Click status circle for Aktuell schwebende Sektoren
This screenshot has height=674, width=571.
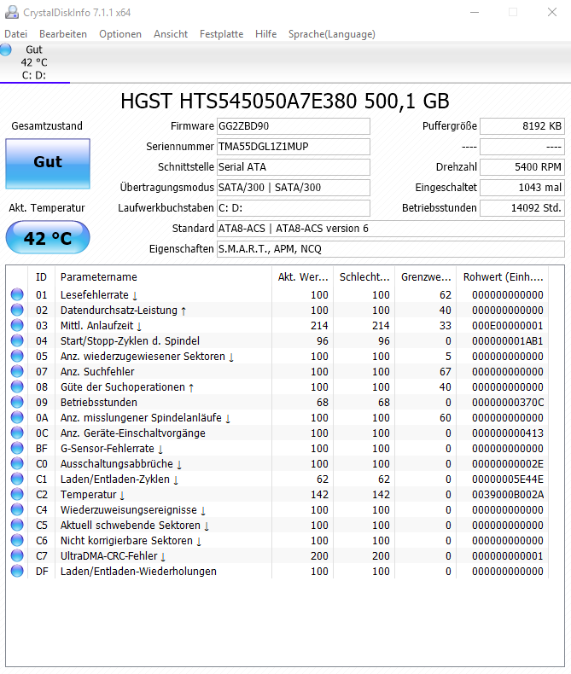point(17,525)
